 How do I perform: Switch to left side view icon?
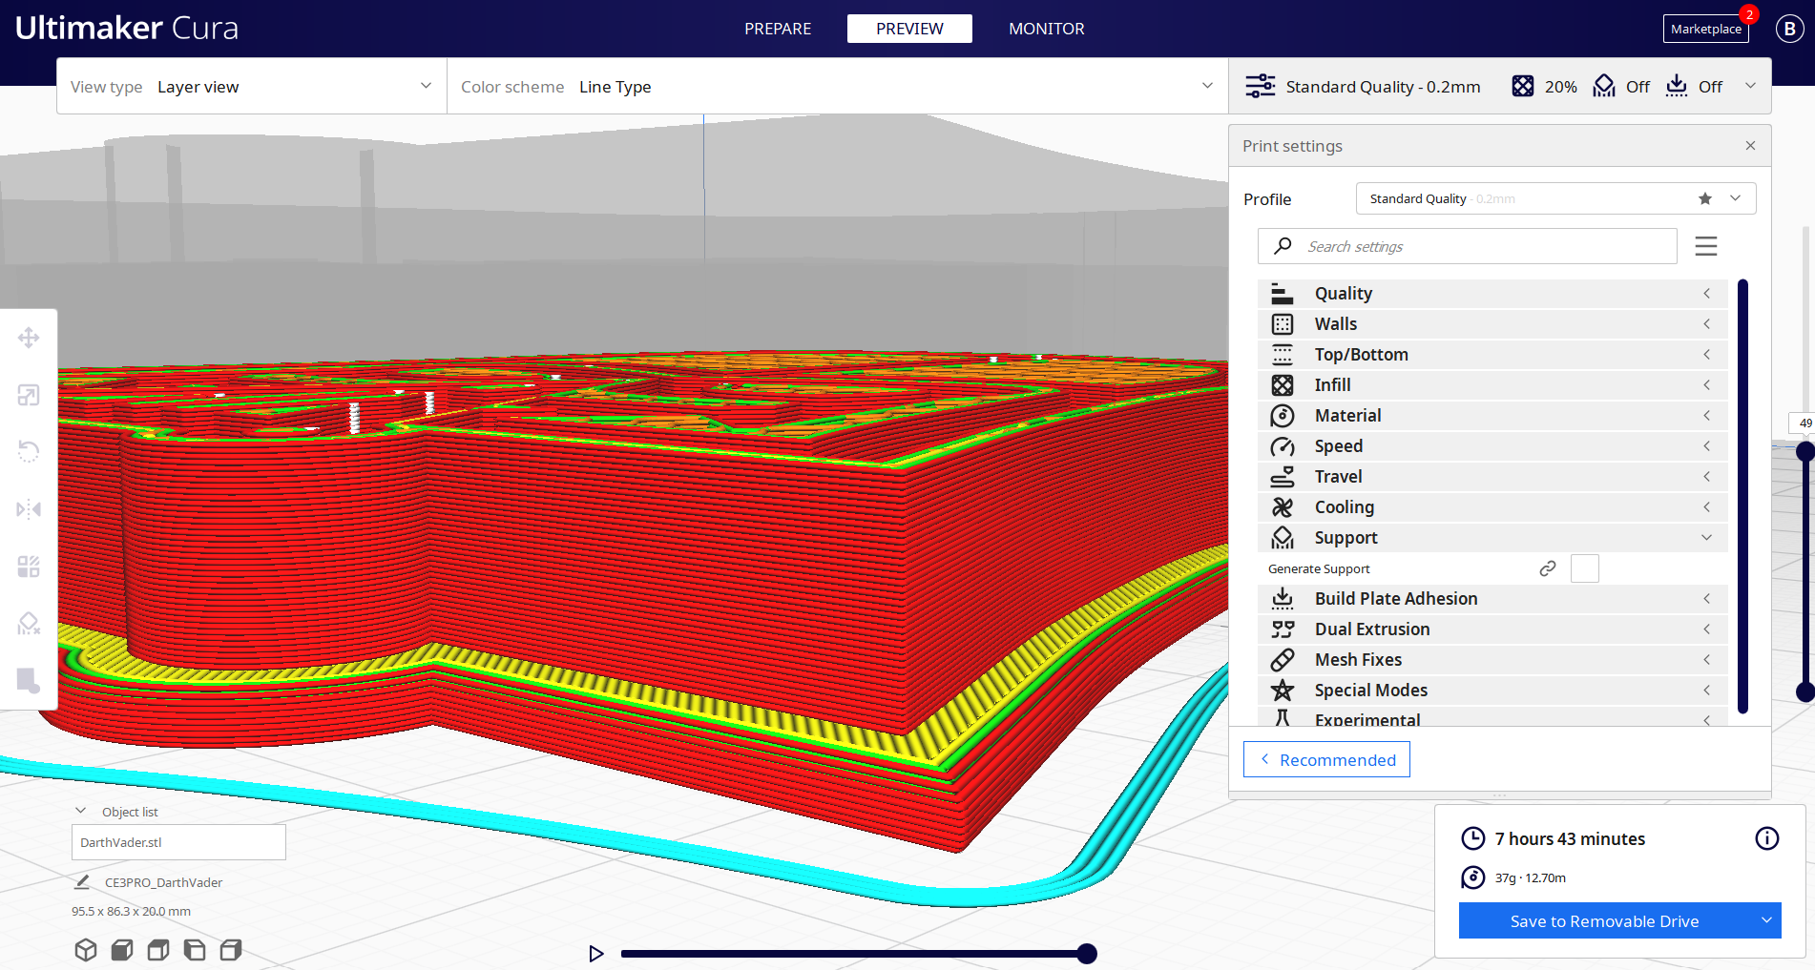(x=195, y=950)
